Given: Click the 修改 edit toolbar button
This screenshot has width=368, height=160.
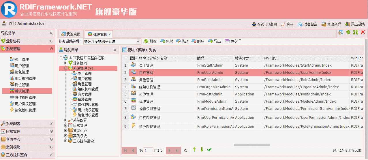Looking at the screenshot, I should pyautogui.click(x=182, y=41).
